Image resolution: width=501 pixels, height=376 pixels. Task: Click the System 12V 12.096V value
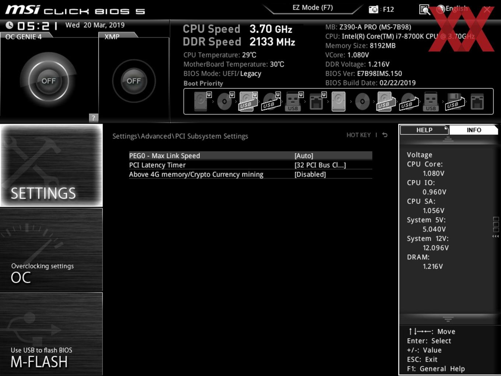[x=436, y=248]
